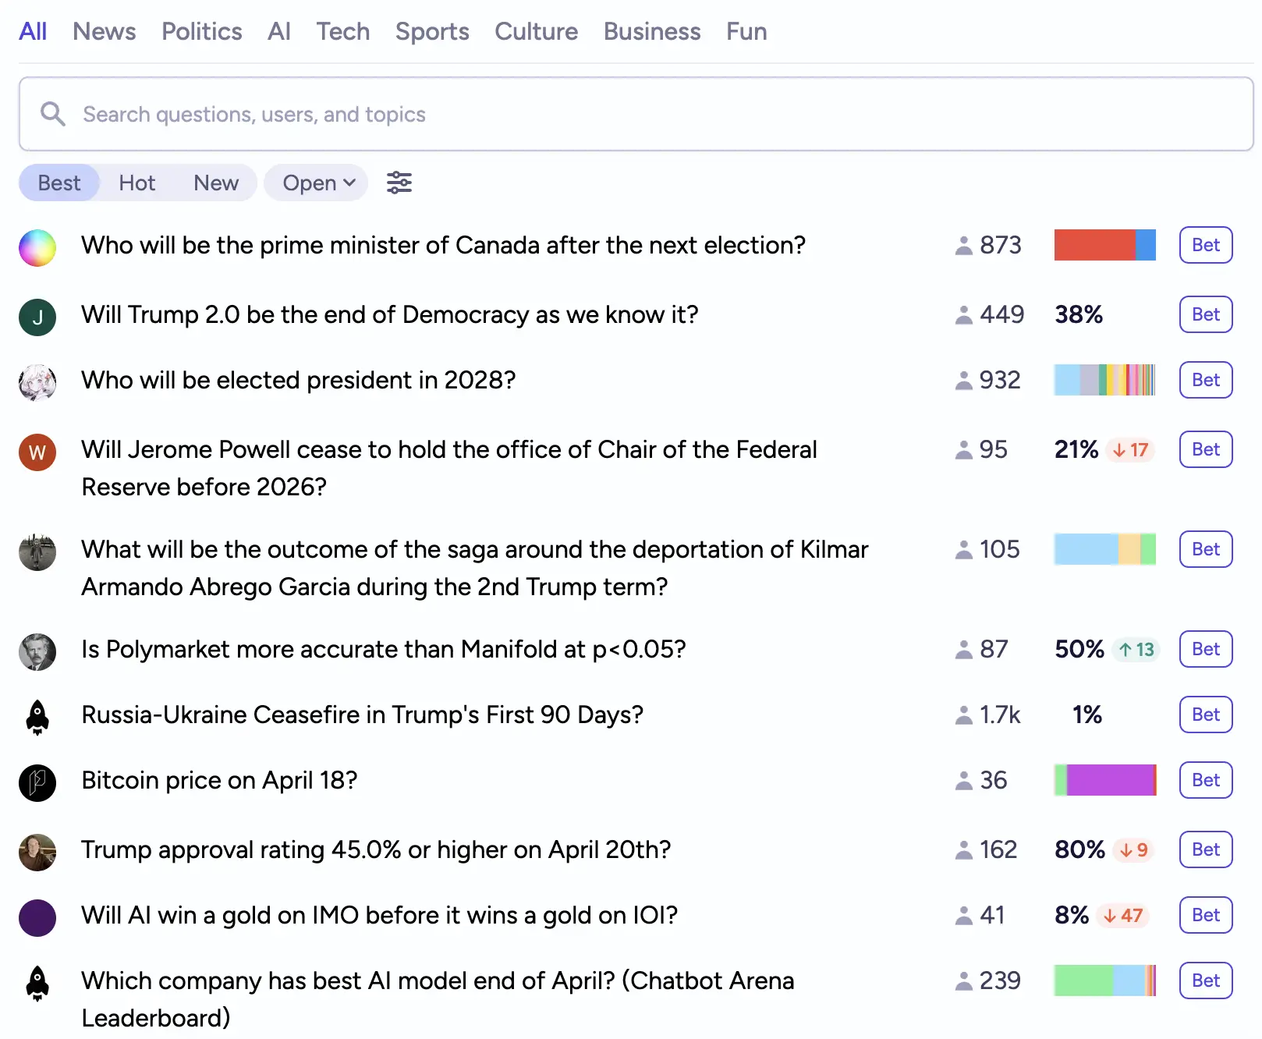Select the rainbow avatar of the Canada PM question
The width and height of the screenshot is (1262, 1039).
coord(37,247)
